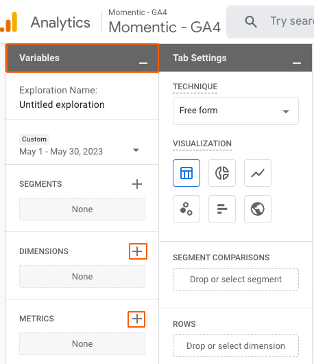Click the Try searching field
This screenshot has height=364, width=314.
tap(270, 22)
